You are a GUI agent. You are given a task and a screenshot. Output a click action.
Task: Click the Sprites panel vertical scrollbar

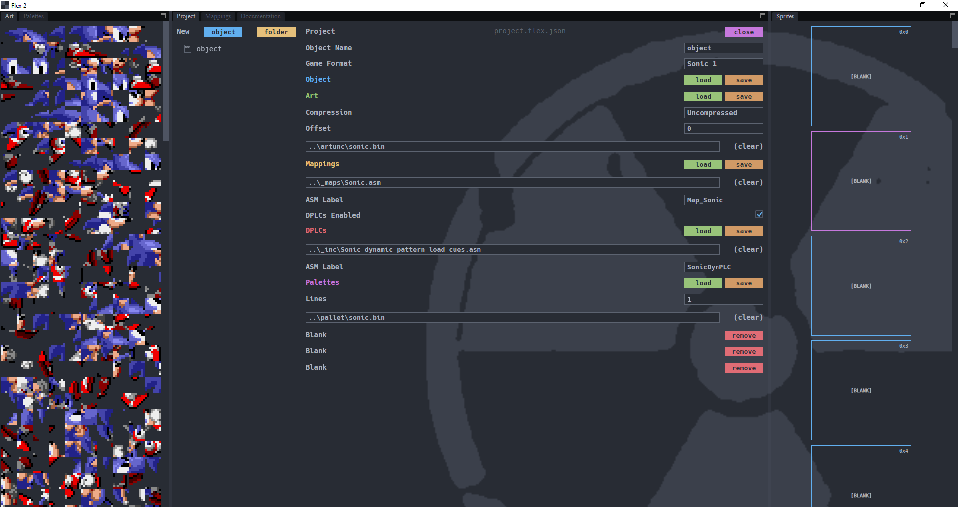955,35
